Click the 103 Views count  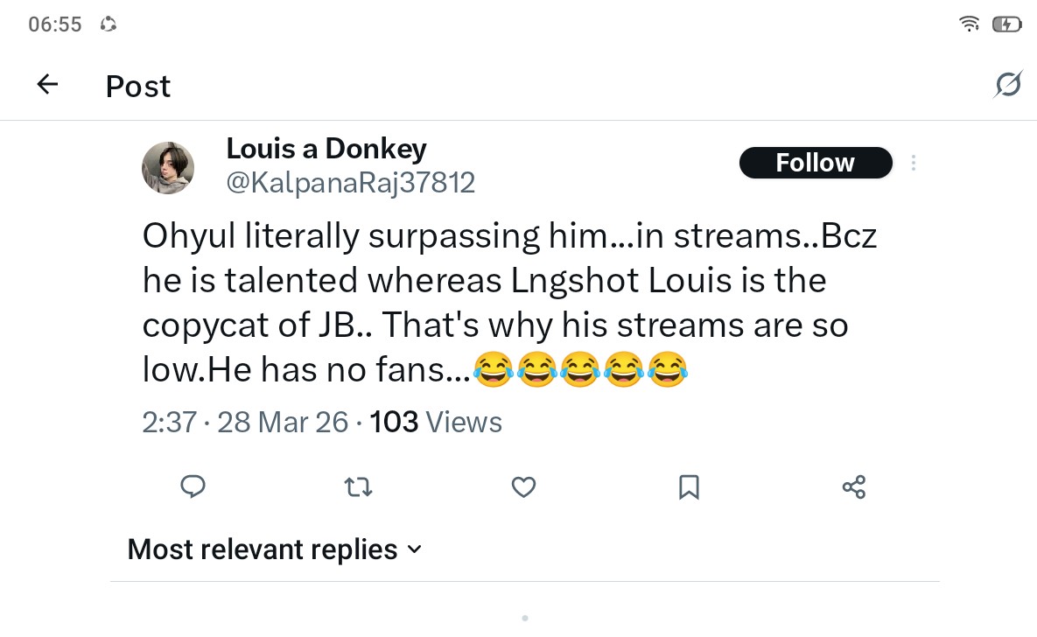(436, 423)
